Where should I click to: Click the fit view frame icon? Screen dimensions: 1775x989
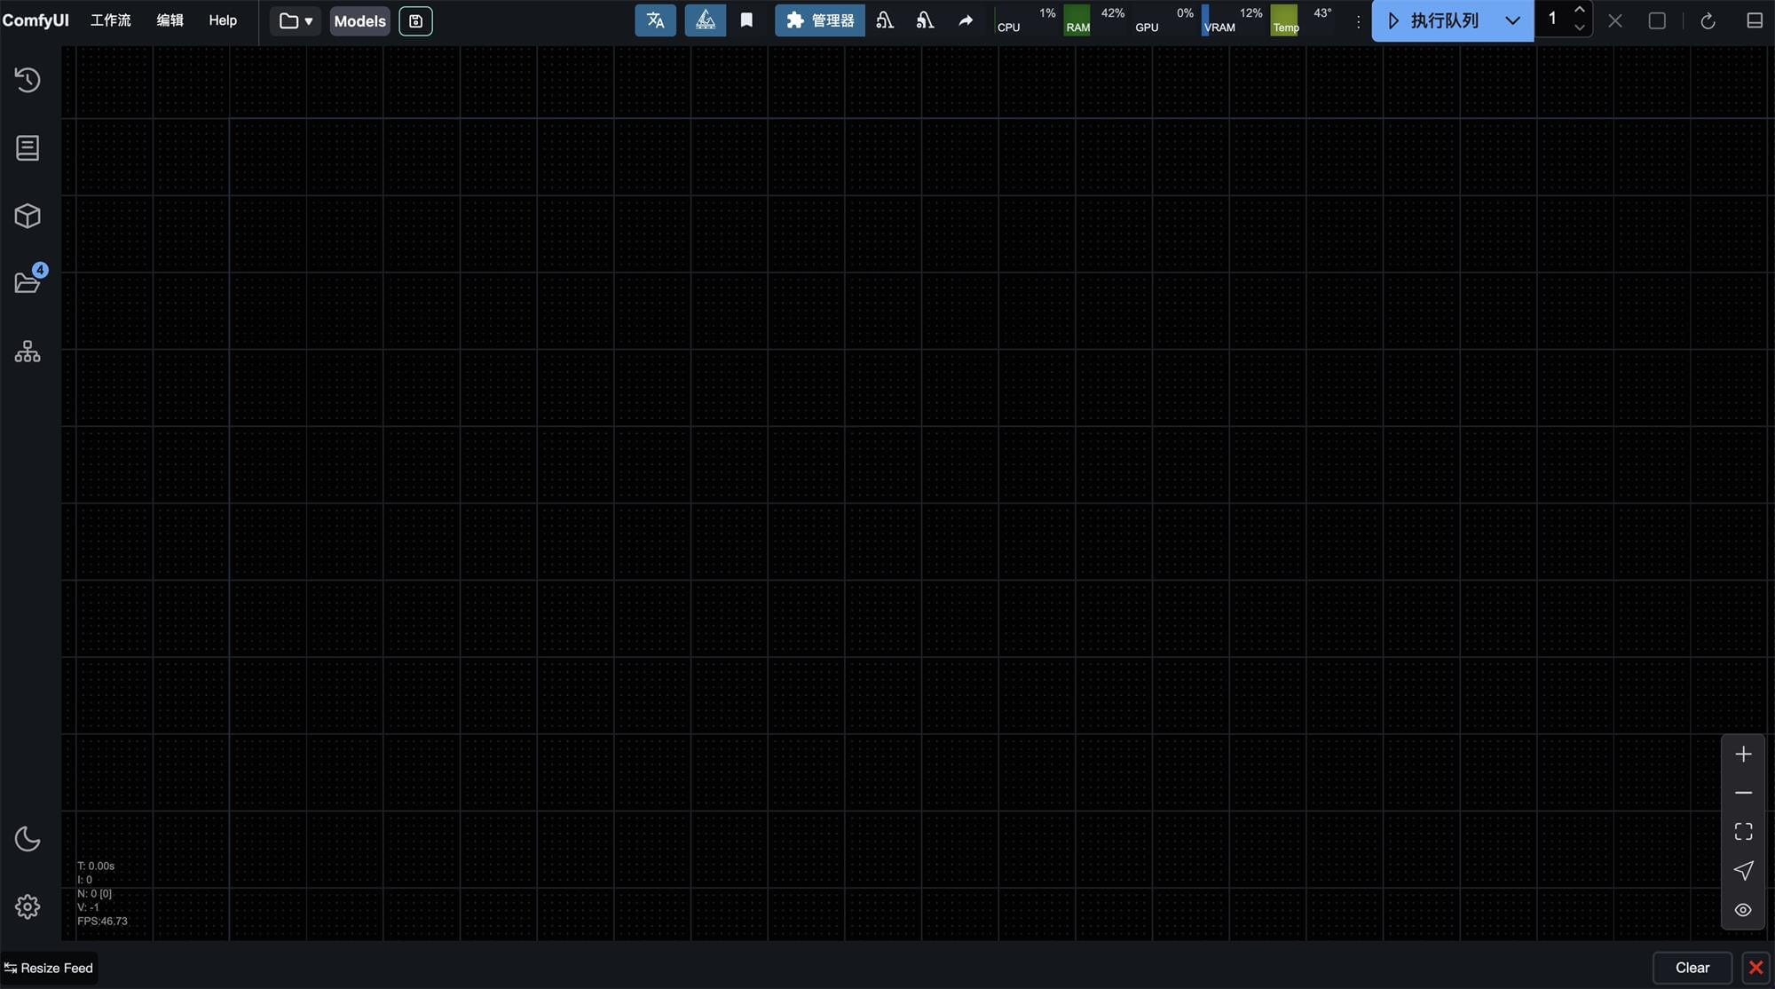[x=1743, y=832]
